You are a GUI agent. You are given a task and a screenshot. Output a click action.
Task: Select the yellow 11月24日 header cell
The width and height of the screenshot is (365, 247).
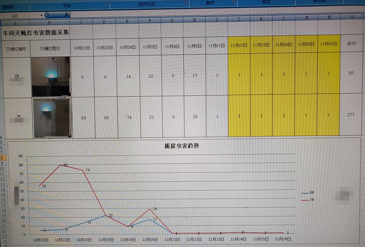point(284,45)
